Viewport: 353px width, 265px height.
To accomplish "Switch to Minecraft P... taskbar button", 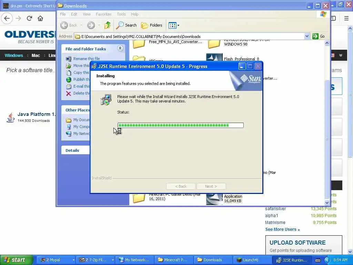I will tap(173, 260).
